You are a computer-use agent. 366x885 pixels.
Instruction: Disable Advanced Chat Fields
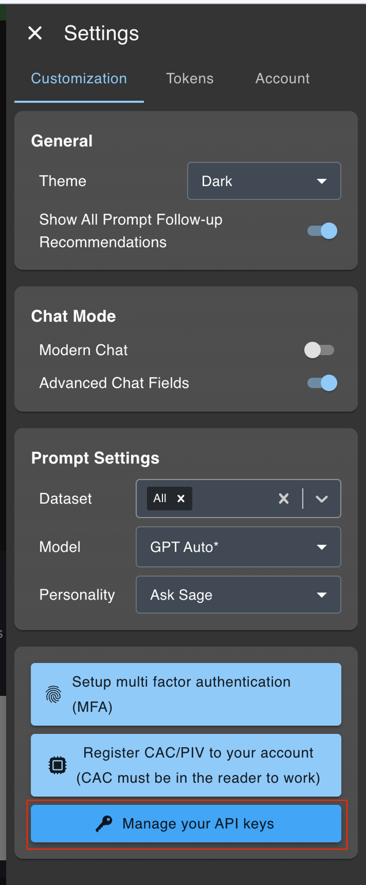point(321,383)
